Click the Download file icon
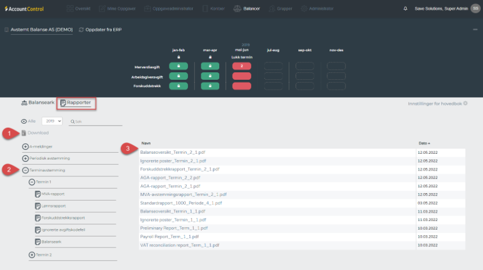Image resolution: width=483 pixels, height=270 pixels. coord(24,133)
